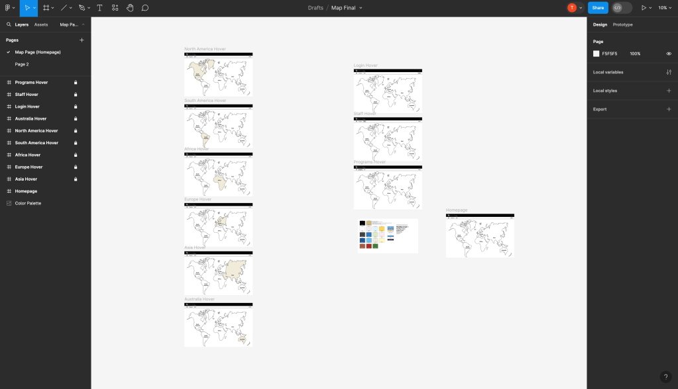Unlock the Programs Hover layer

[x=76, y=83]
